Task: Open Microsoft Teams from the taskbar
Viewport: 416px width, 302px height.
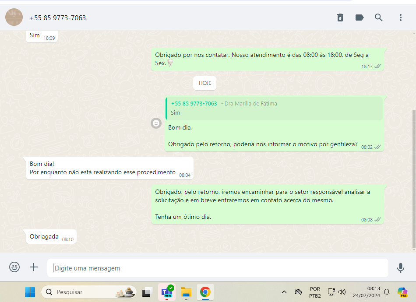Action: [x=167, y=292]
